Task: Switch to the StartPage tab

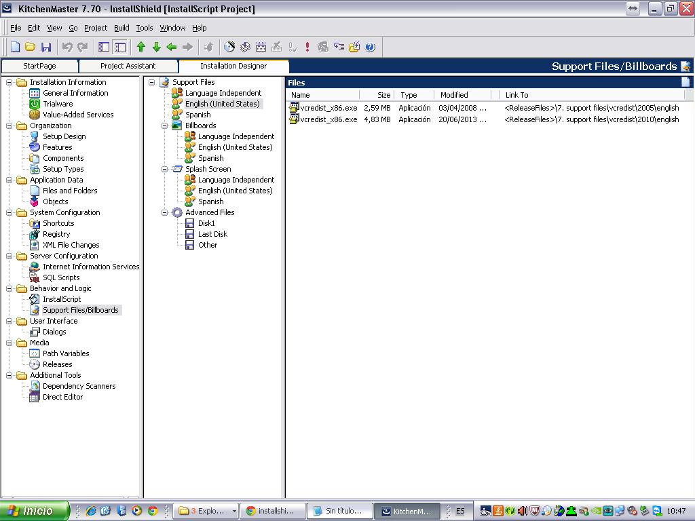Action: (x=39, y=66)
